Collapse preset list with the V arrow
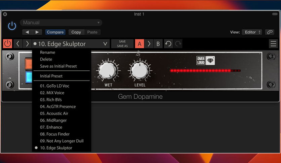 click(105, 44)
